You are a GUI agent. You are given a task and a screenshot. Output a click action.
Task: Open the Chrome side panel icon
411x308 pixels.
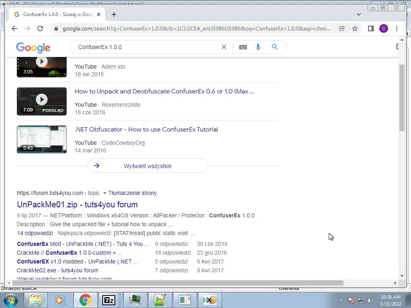point(370,28)
